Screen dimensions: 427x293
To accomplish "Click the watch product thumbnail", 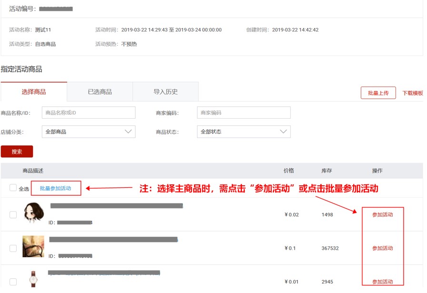I will point(33,279).
